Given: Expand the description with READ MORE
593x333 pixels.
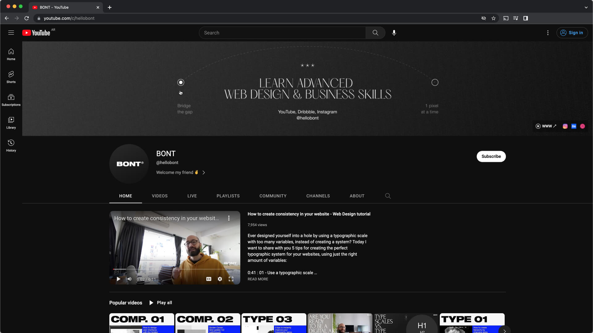Looking at the screenshot, I should pos(258,279).
